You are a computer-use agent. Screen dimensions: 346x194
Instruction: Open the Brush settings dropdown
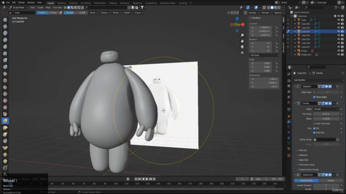pos(94,13)
